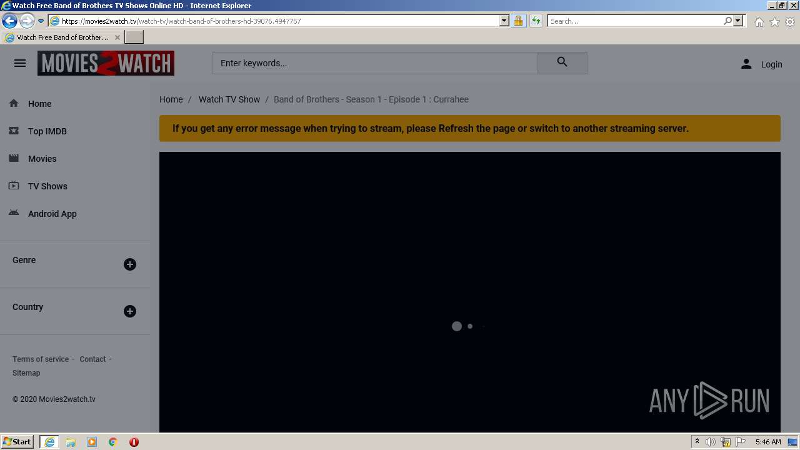Image resolution: width=800 pixels, height=450 pixels.
Task: Click the Top IMDB star icon
Action: coord(14,131)
